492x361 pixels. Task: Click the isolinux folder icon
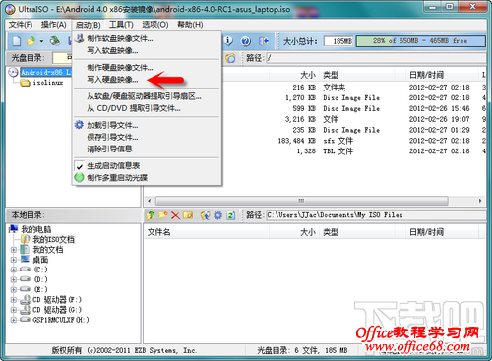tap(26, 83)
